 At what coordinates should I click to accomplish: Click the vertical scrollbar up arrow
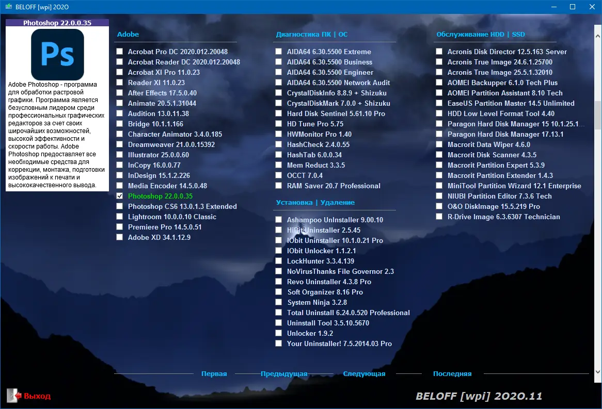pos(598,36)
